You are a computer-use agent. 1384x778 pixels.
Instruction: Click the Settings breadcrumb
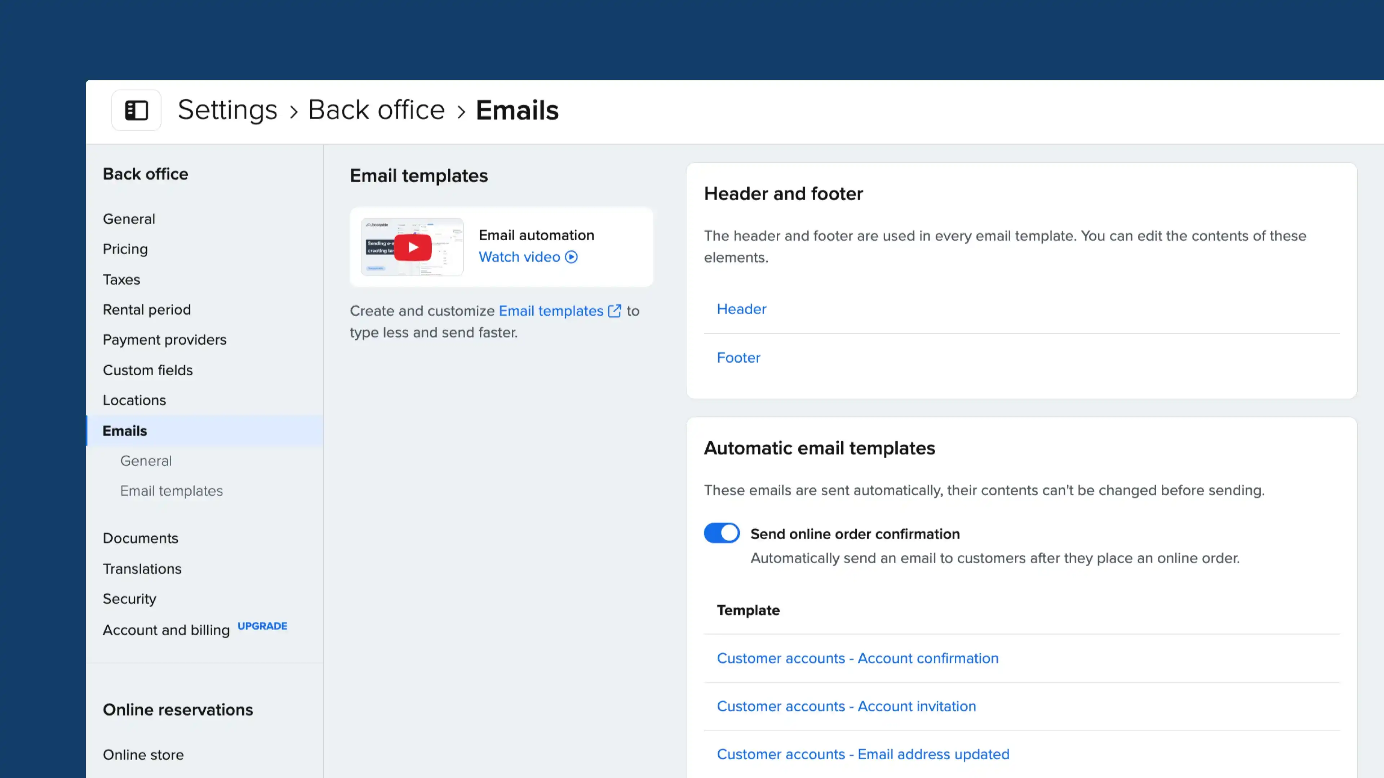click(x=227, y=109)
